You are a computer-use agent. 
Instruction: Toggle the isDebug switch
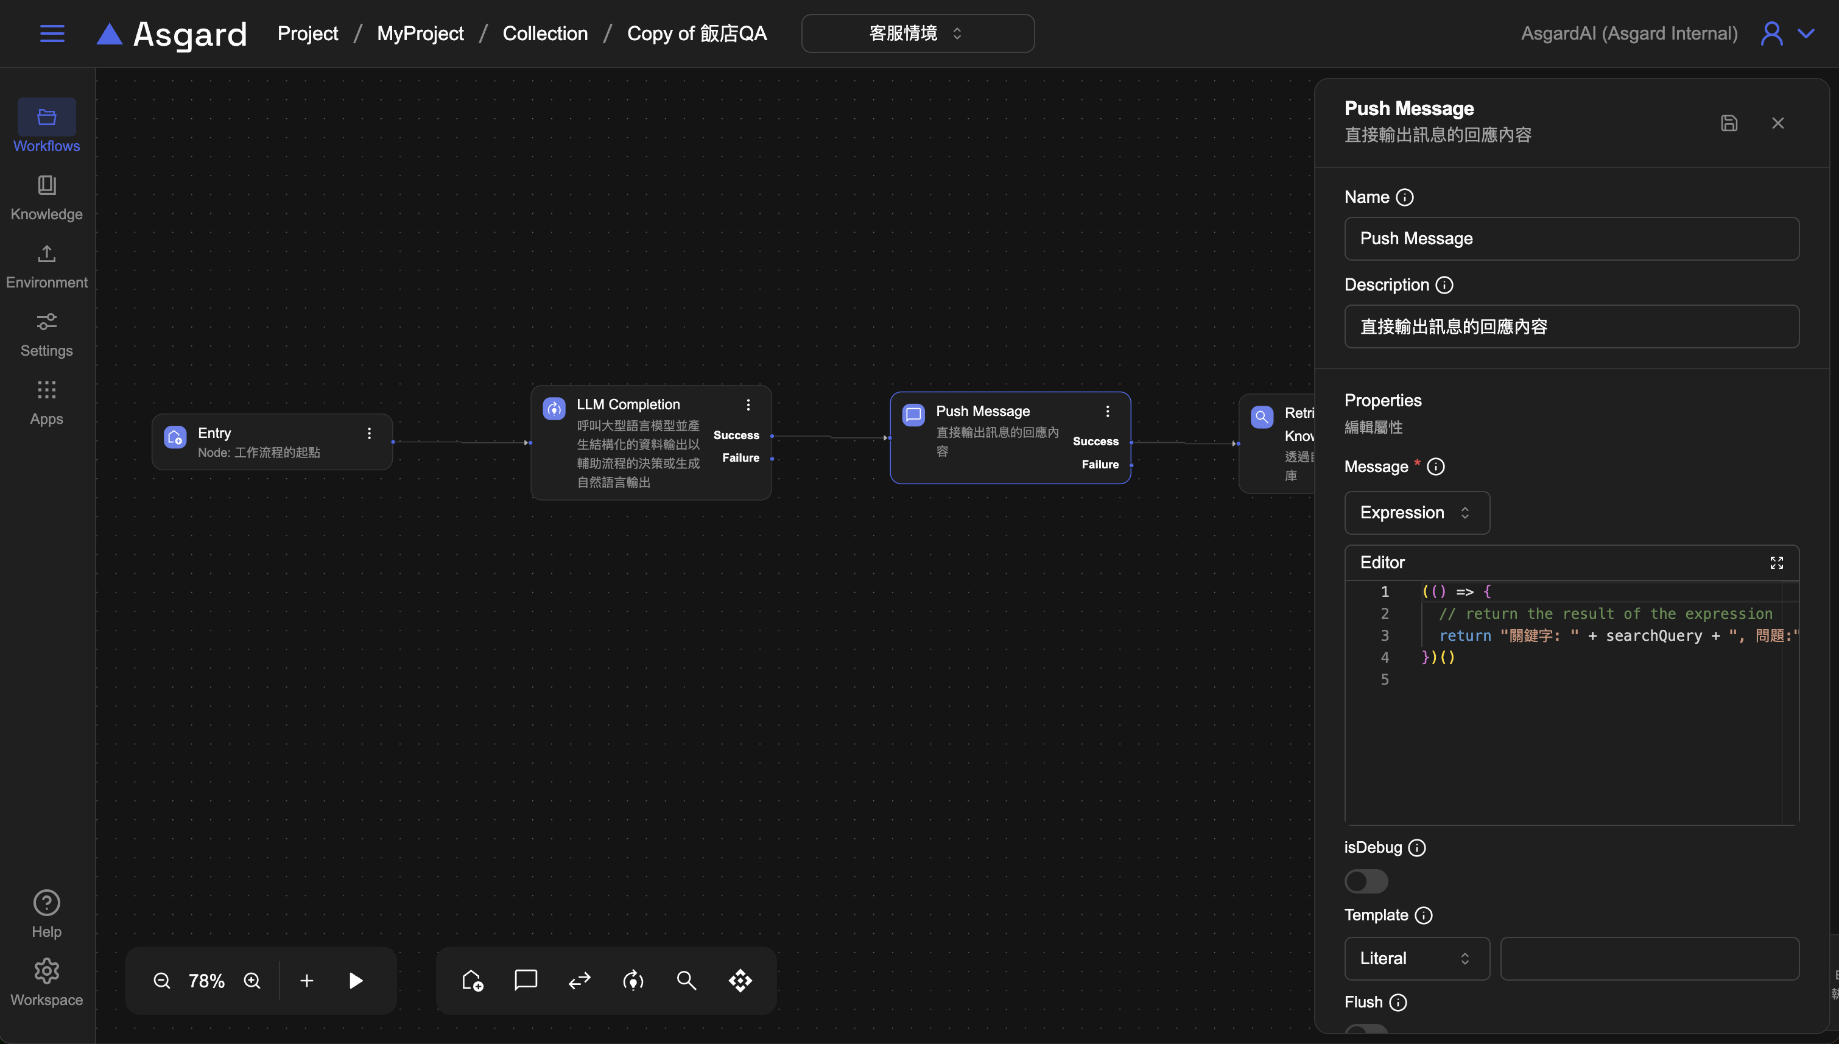point(1366,881)
